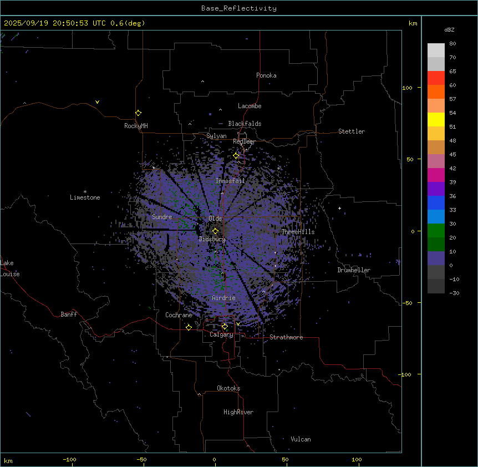Click the Base_Reflectivity title at the top
Image resolution: width=478 pixels, height=467 pixels.
[x=238, y=8]
